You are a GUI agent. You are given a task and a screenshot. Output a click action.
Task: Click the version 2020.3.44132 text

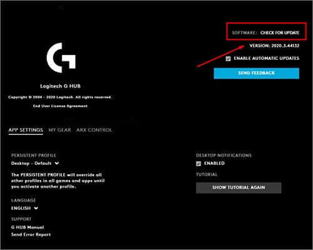(274, 46)
